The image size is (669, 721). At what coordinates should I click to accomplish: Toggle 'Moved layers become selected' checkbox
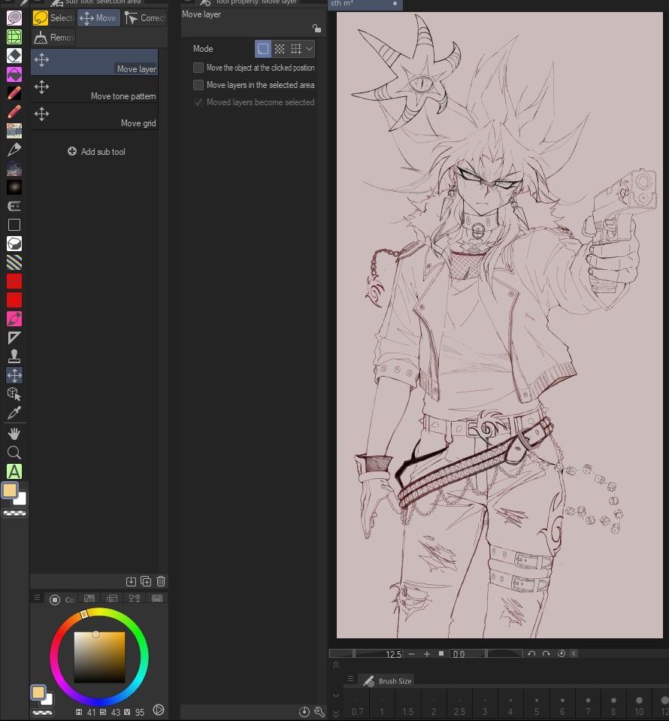tap(198, 102)
